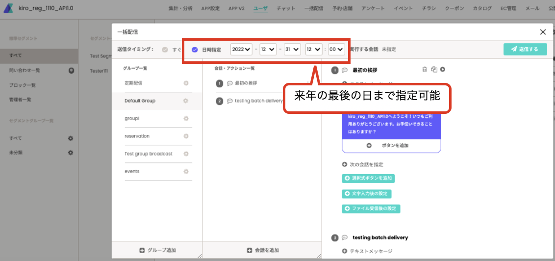Open settings gear for 定期配信 group

pyautogui.click(x=186, y=83)
